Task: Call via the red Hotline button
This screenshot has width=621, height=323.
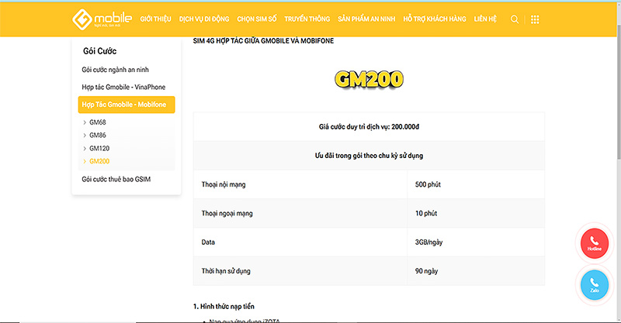Action: click(x=594, y=243)
